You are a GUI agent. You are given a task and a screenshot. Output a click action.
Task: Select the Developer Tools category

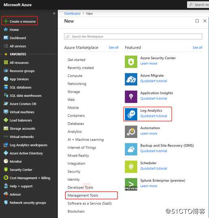click(80, 187)
